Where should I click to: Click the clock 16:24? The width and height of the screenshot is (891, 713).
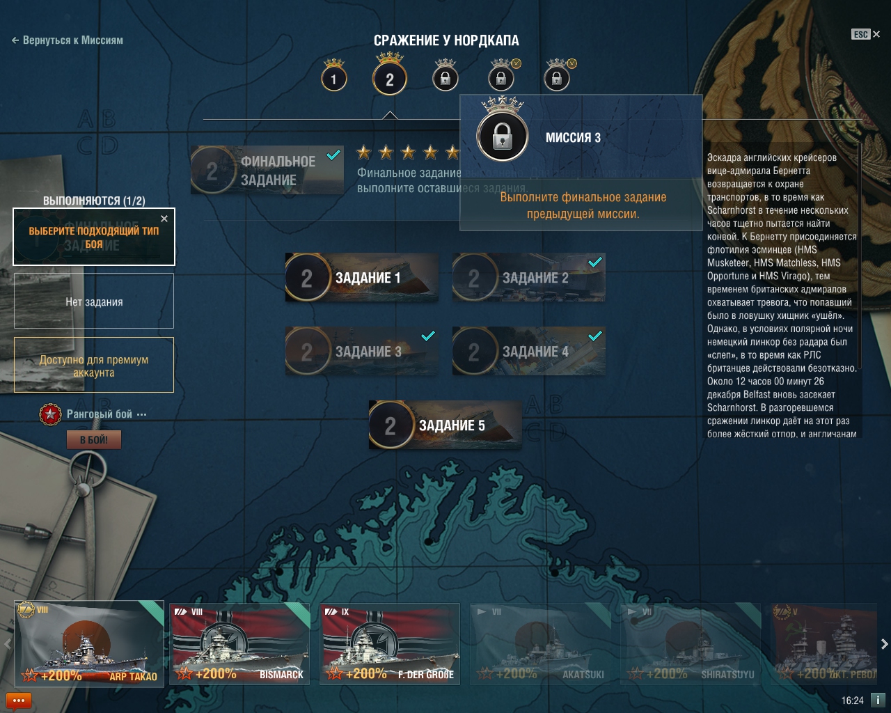click(x=852, y=700)
